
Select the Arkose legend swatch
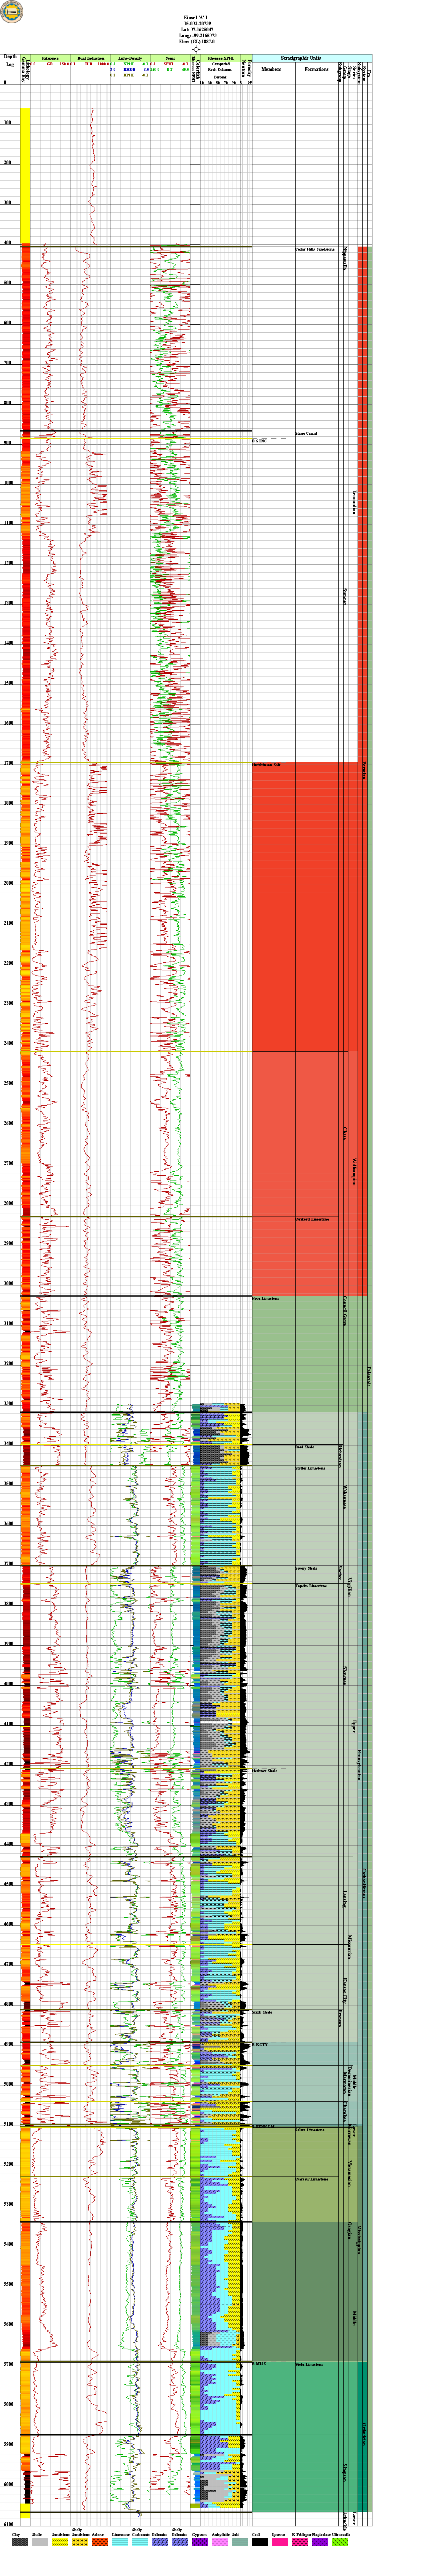coord(100,2541)
